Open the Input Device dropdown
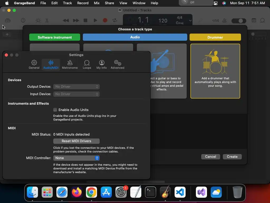The width and height of the screenshot is (270, 203). (x=76, y=94)
